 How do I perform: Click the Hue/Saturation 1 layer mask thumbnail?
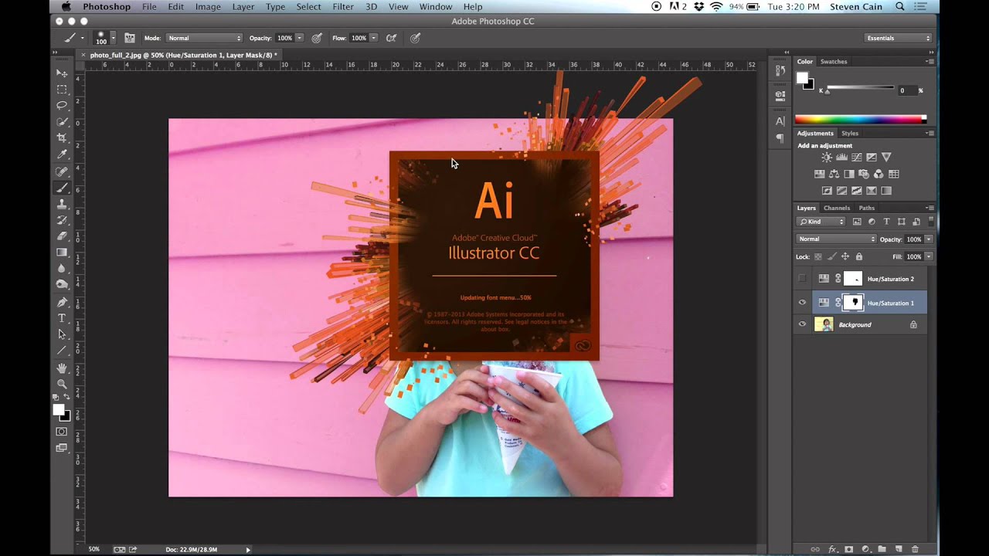coord(853,303)
